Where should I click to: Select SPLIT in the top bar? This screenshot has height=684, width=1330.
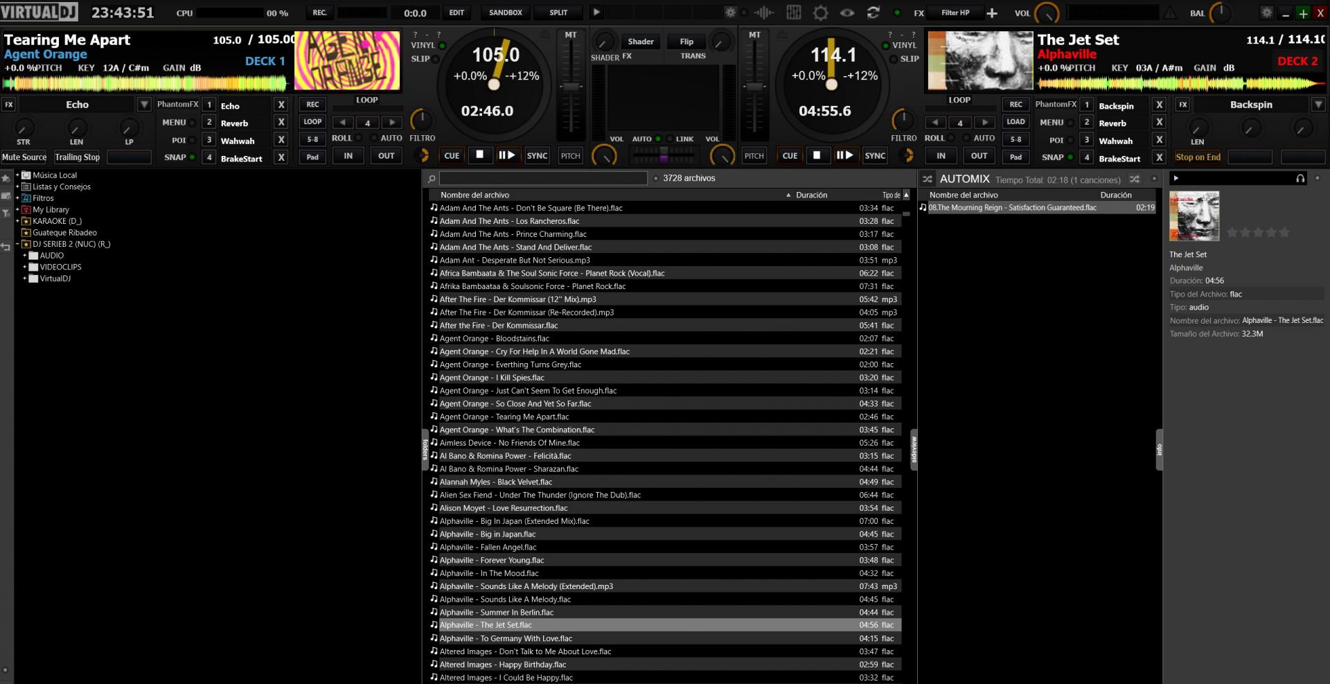pos(558,12)
